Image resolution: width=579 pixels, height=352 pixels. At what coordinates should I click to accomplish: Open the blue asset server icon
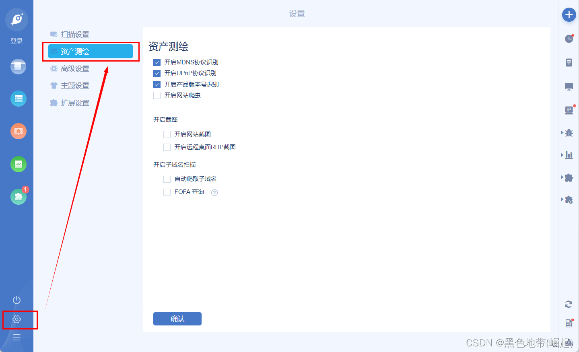18,99
